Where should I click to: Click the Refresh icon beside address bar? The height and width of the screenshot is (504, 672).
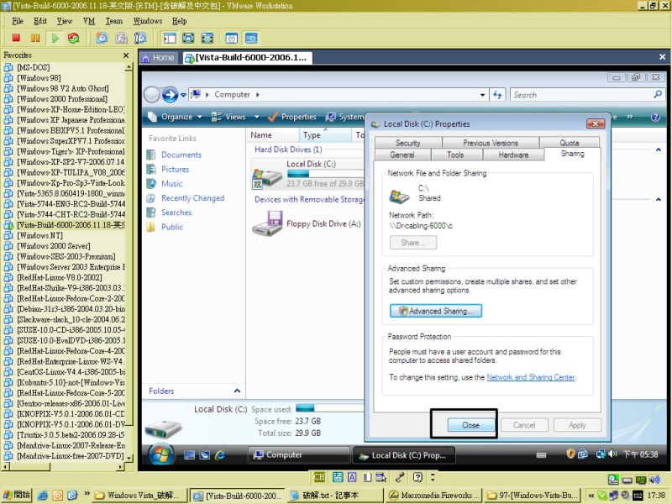pyautogui.click(x=497, y=95)
